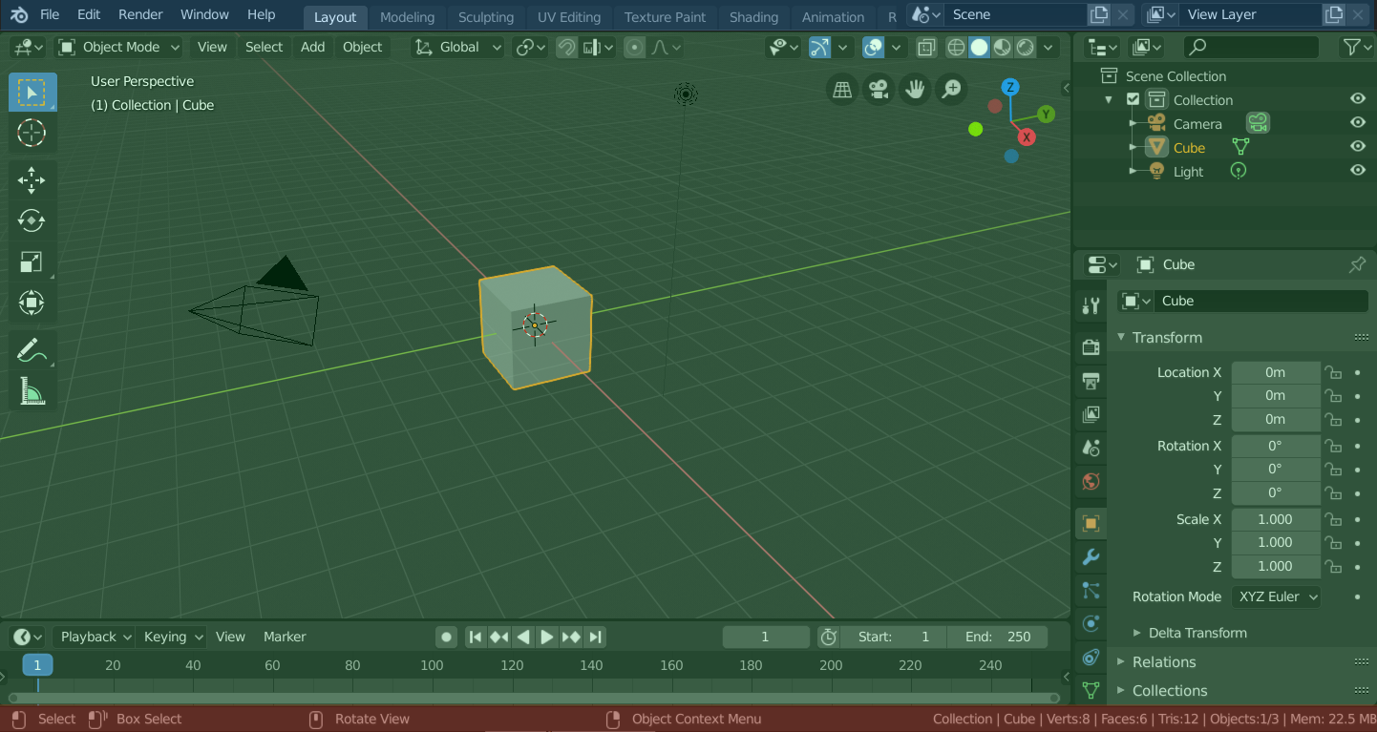Image resolution: width=1377 pixels, height=732 pixels.
Task: Select the Scale tool in toolbar
Action: [32, 261]
